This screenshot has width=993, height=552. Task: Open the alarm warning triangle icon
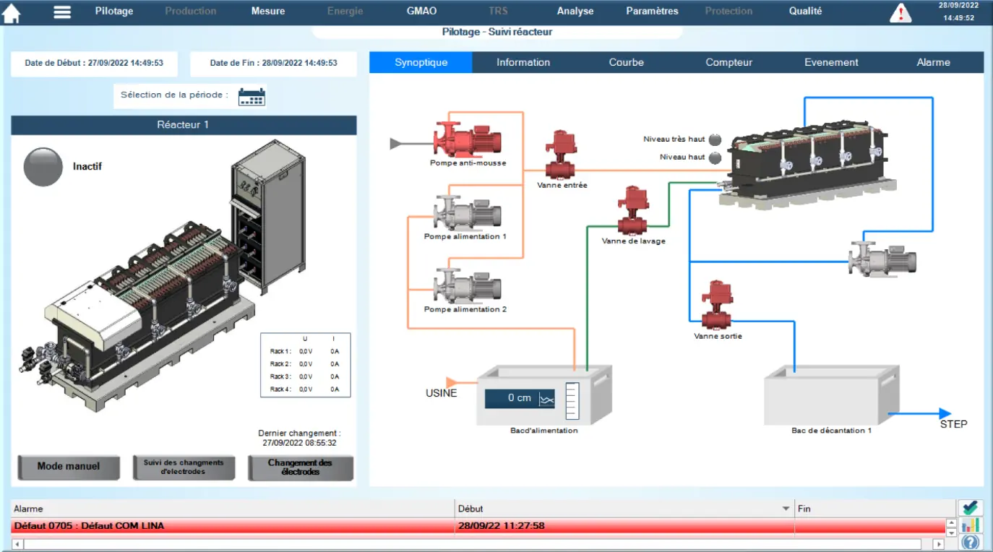pos(900,12)
